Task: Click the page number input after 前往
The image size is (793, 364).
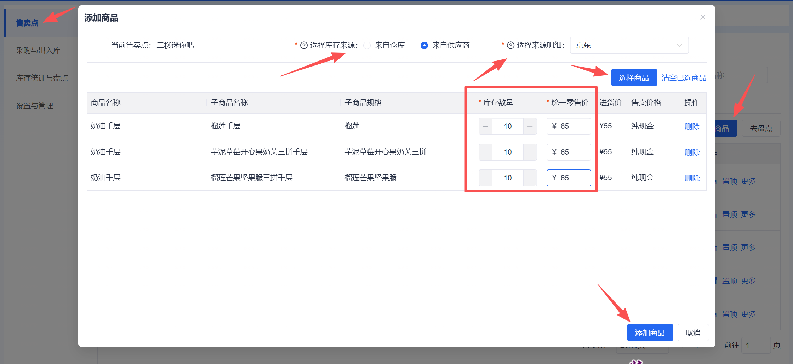Action: pyautogui.click(x=756, y=345)
